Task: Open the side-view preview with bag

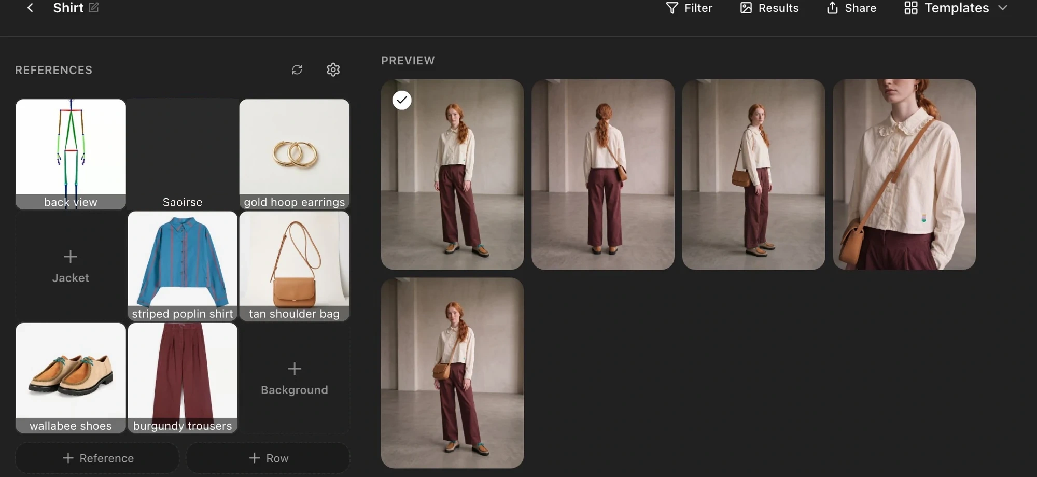Action: pyautogui.click(x=753, y=174)
